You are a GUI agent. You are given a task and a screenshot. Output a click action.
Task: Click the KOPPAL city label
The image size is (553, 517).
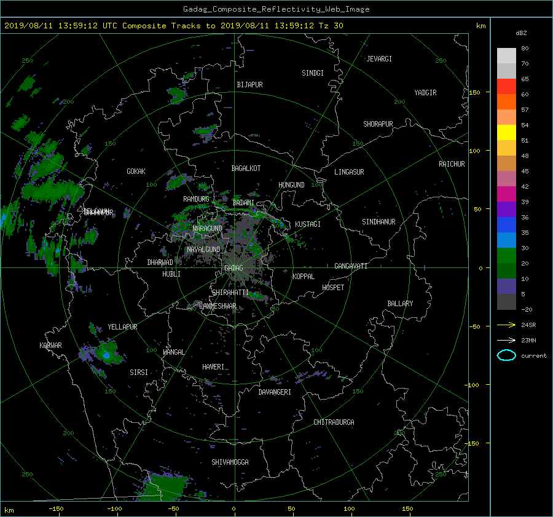pos(304,277)
